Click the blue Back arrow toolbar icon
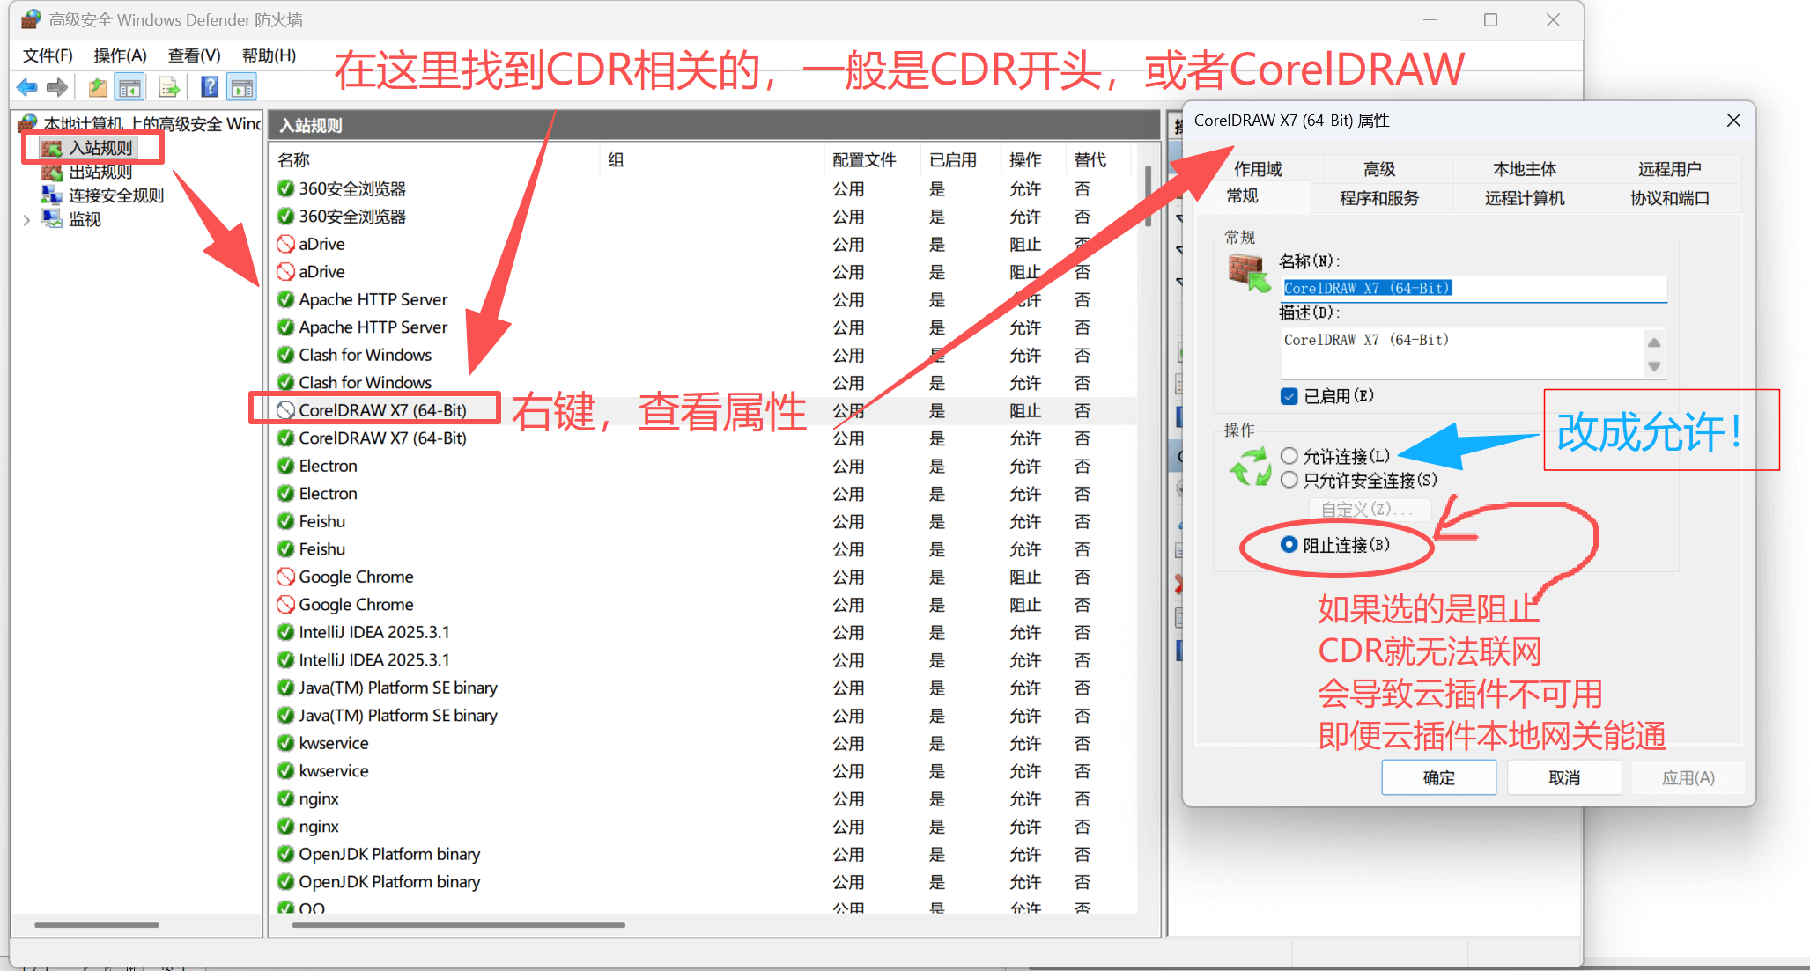Image resolution: width=1810 pixels, height=971 pixels. pos(27,87)
